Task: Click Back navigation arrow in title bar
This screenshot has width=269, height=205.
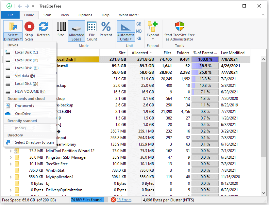Action: point(20,6)
